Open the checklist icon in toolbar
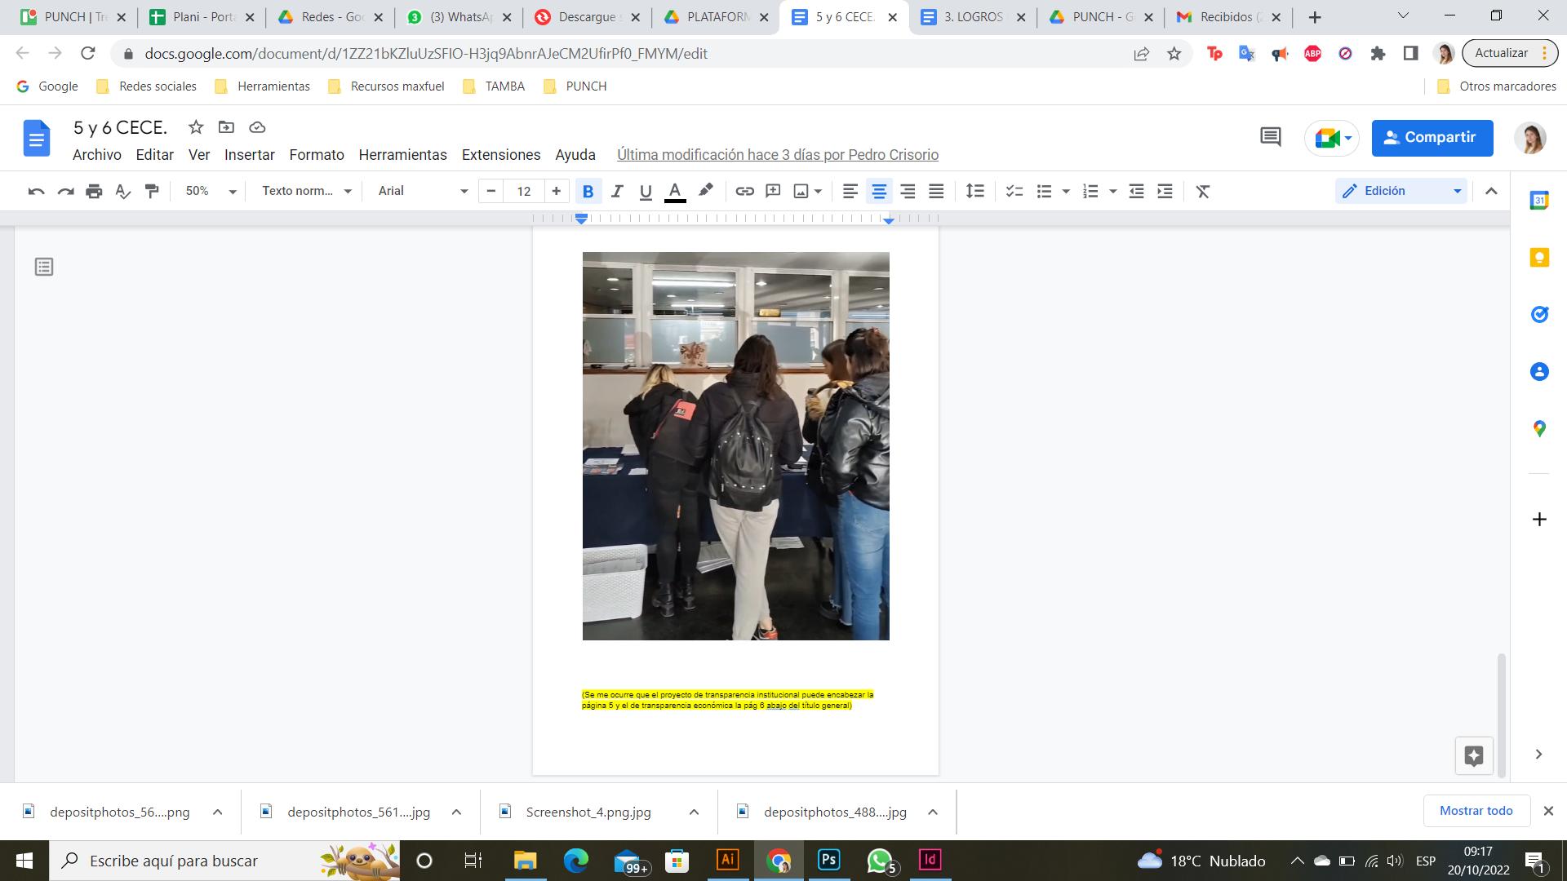 coord(1014,191)
